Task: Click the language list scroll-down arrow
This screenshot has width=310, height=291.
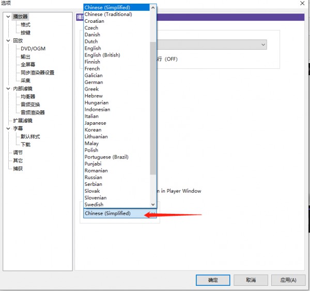Action: (153, 205)
